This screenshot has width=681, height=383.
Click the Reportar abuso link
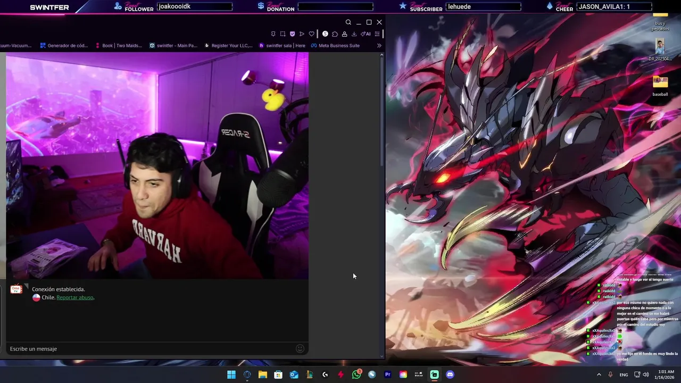tap(75, 297)
